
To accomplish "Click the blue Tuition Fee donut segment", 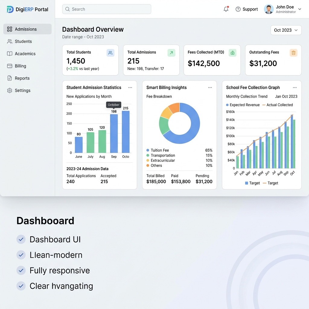I will pos(194,126).
